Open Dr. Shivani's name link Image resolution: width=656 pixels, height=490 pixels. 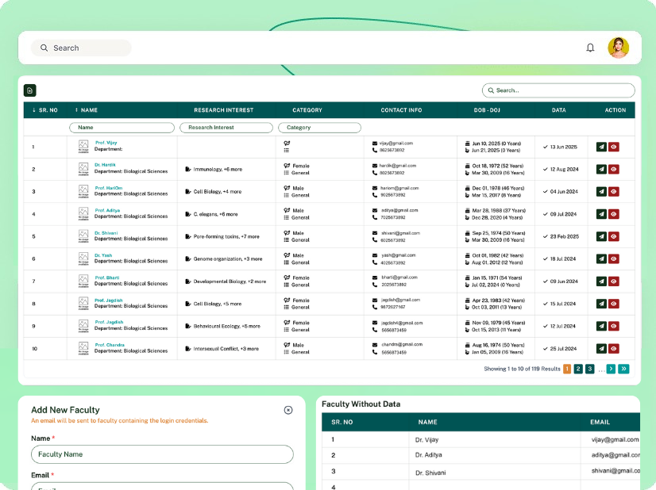[x=106, y=232]
